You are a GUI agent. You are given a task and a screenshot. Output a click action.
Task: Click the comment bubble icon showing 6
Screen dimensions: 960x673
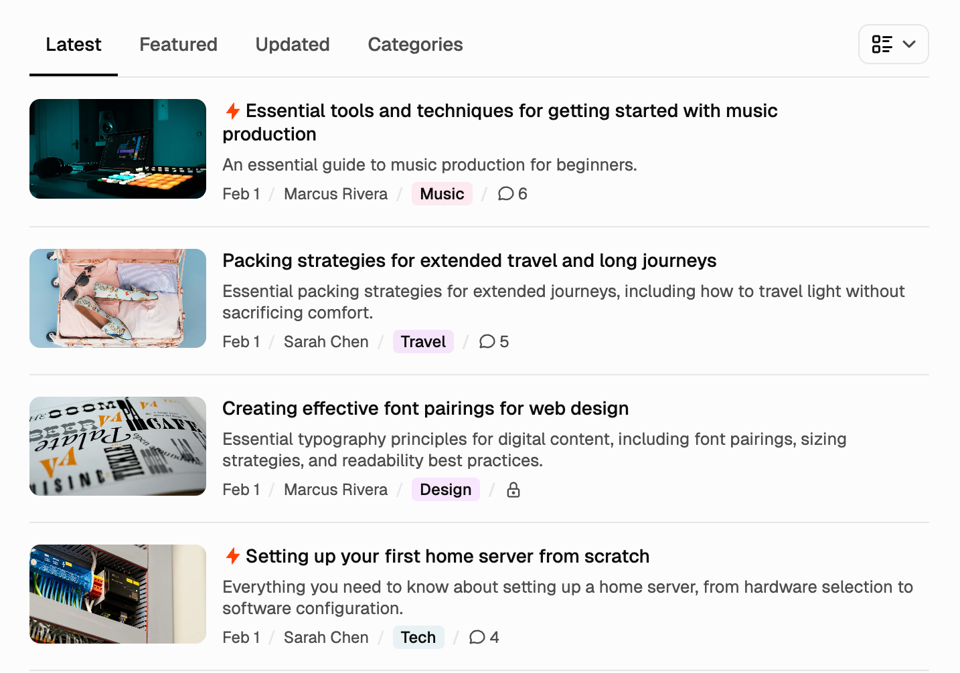click(x=505, y=194)
